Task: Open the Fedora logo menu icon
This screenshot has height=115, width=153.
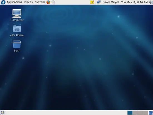Action: point(3,2)
